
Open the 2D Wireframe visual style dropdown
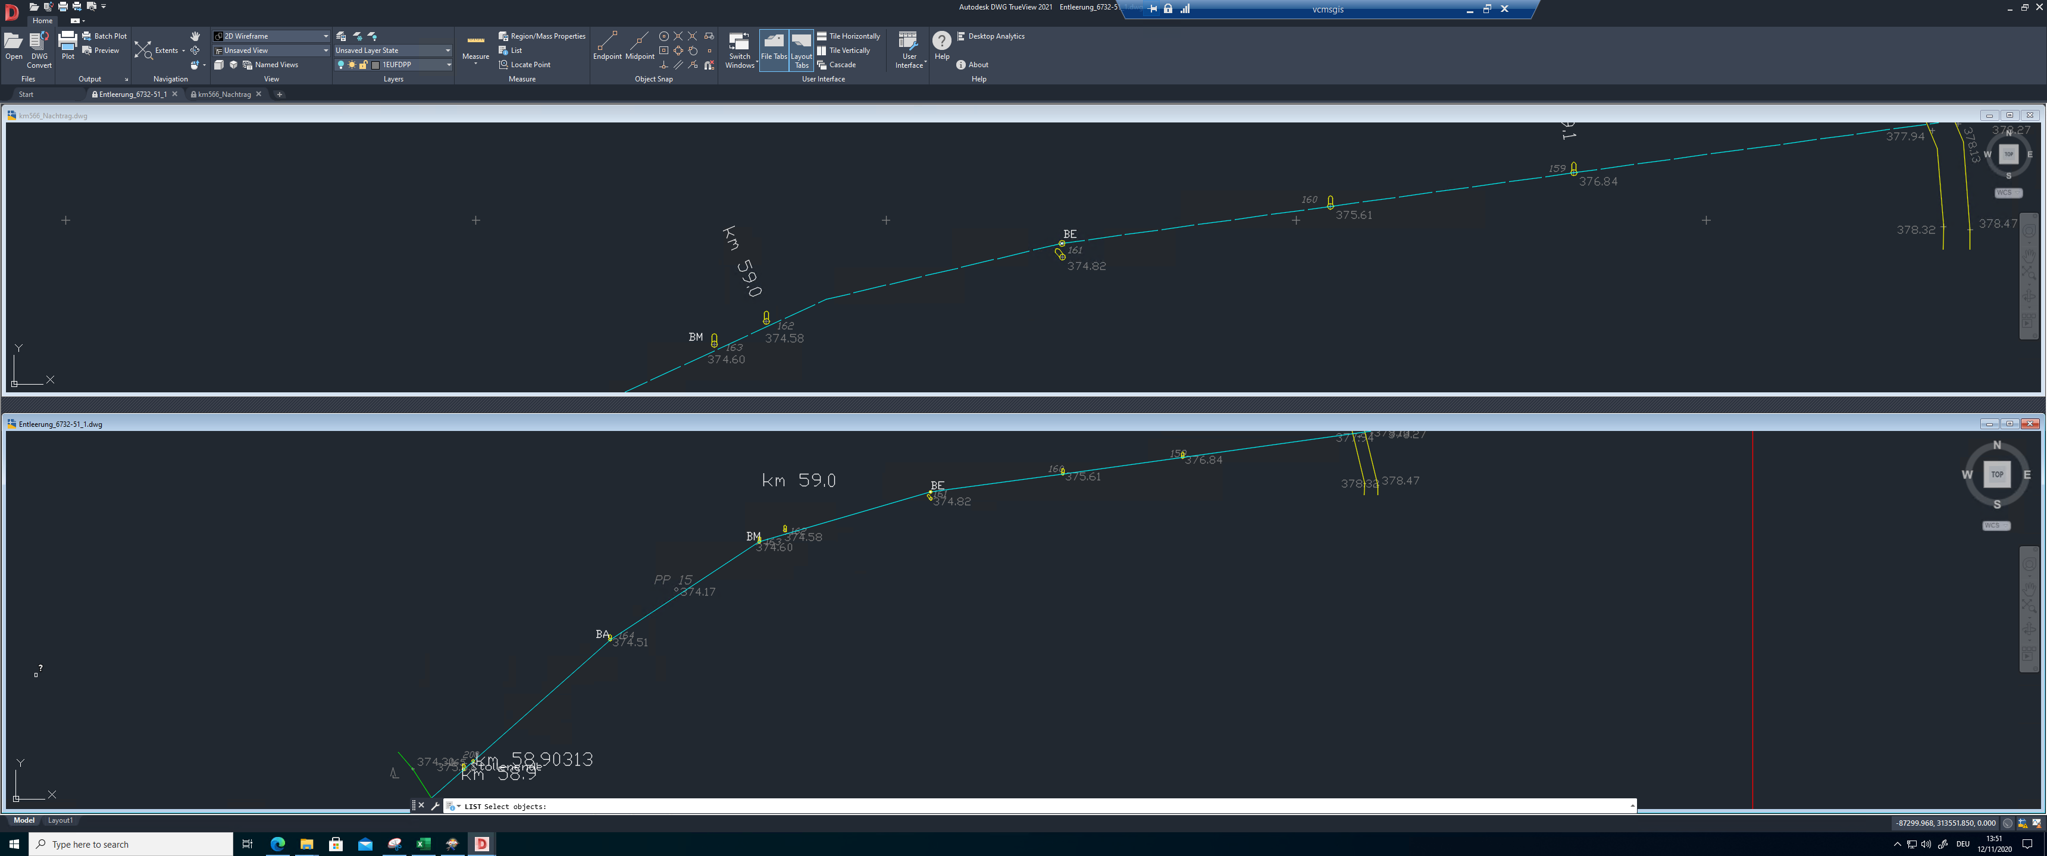[x=271, y=36]
